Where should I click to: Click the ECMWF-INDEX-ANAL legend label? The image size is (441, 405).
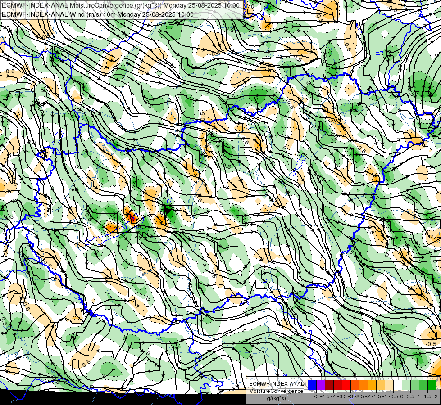click(x=277, y=384)
